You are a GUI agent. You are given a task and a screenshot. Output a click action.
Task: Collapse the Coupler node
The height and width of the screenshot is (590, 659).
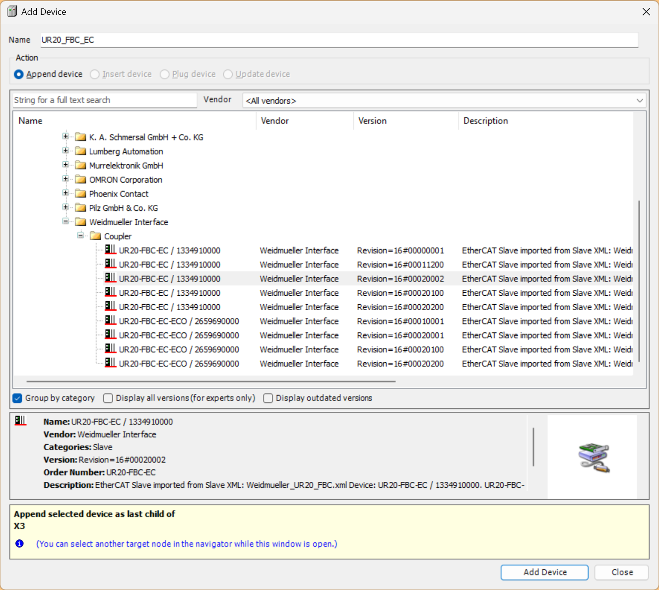[80, 235]
